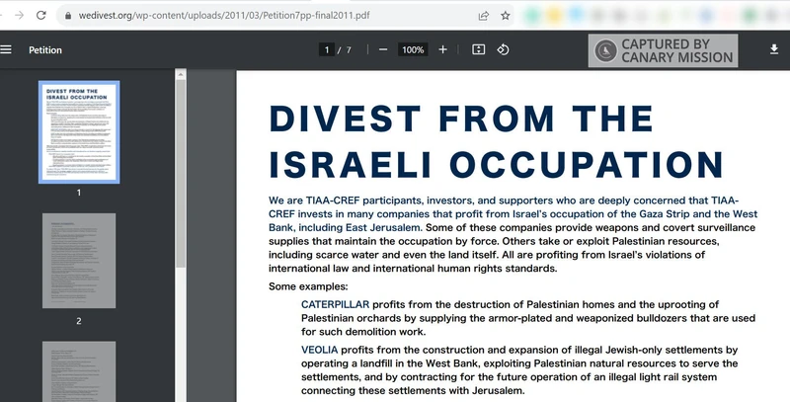Click the fit to page icon
Image resolution: width=790 pixels, height=402 pixels.
coord(478,49)
